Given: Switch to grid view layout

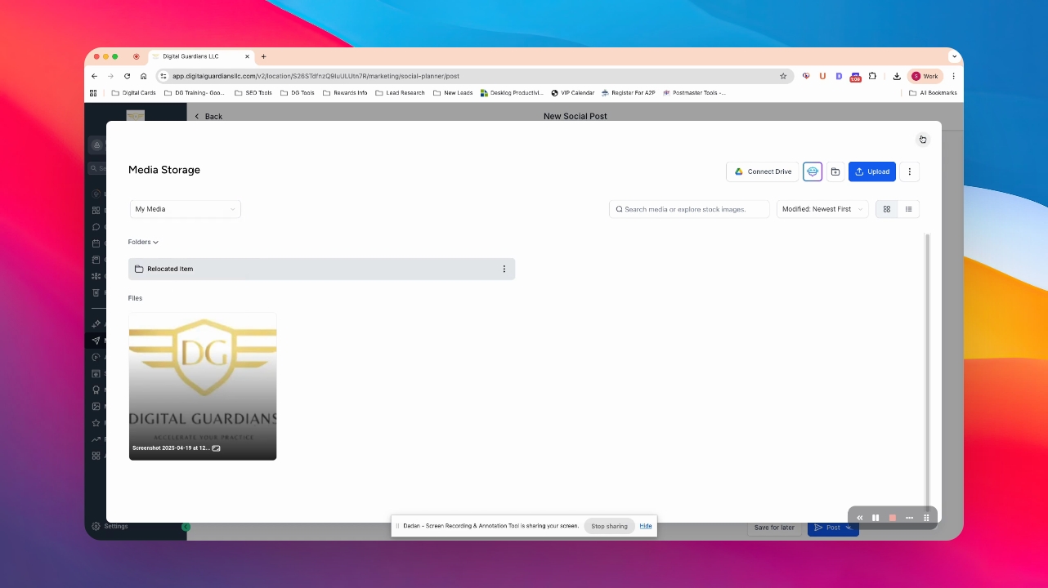Looking at the screenshot, I should pos(886,209).
